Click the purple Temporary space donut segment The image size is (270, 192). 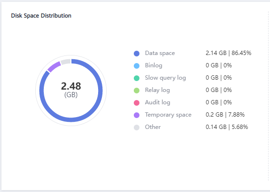pyautogui.click(x=54, y=67)
